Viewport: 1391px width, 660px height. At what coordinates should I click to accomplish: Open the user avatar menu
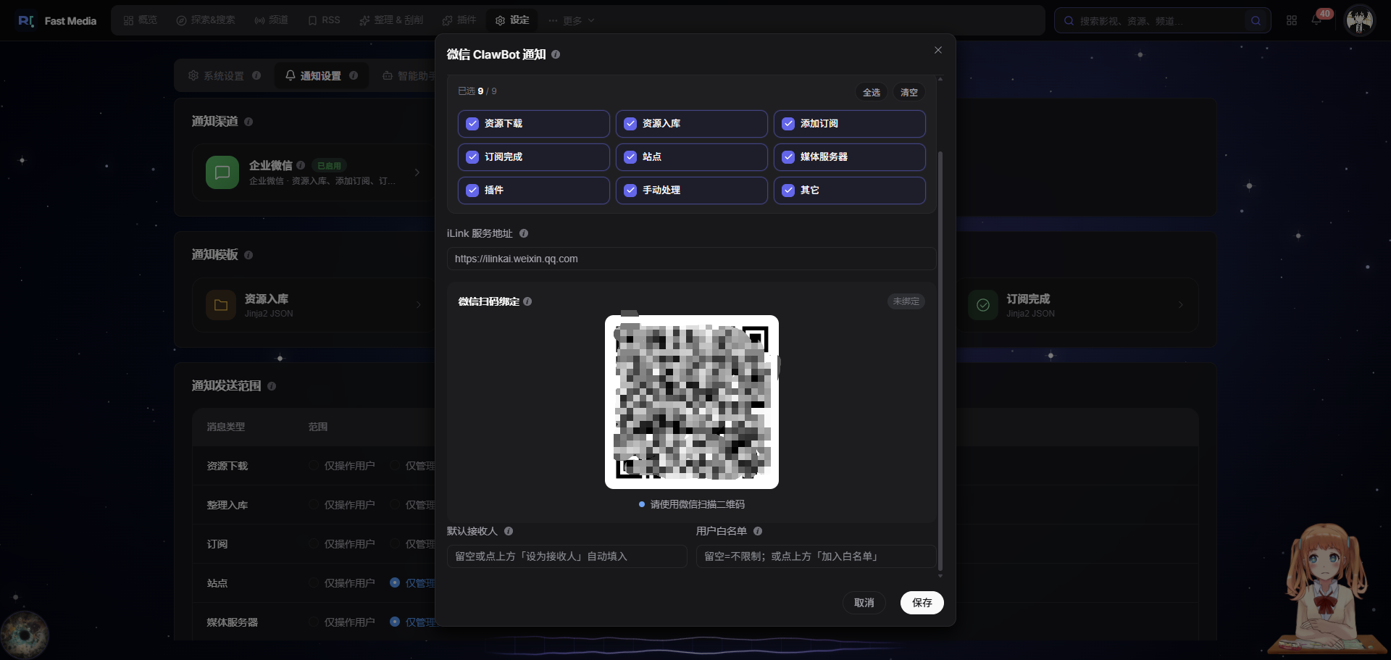[1359, 20]
